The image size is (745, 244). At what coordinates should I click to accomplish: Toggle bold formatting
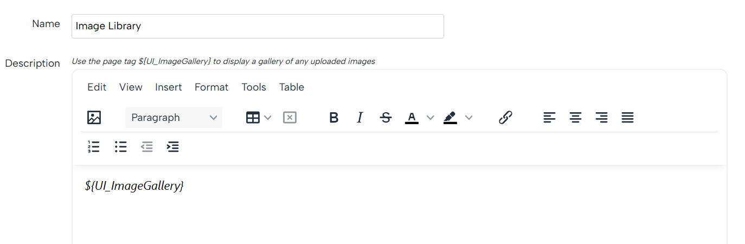tap(334, 117)
